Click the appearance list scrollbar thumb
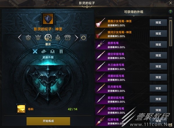This screenshot has width=174, height=128. (171, 33)
